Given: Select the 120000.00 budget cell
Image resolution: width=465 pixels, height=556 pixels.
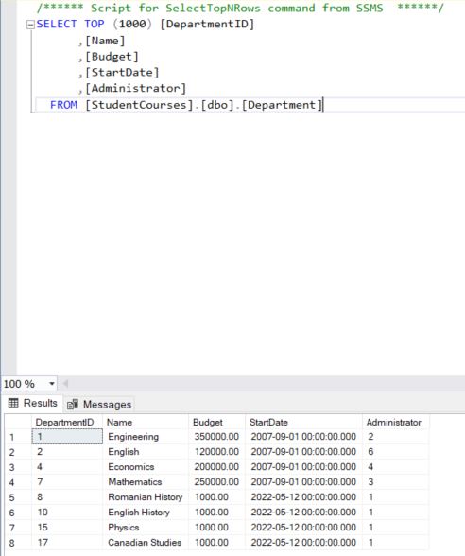Looking at the screenshot, I should (x=217, y=452).
